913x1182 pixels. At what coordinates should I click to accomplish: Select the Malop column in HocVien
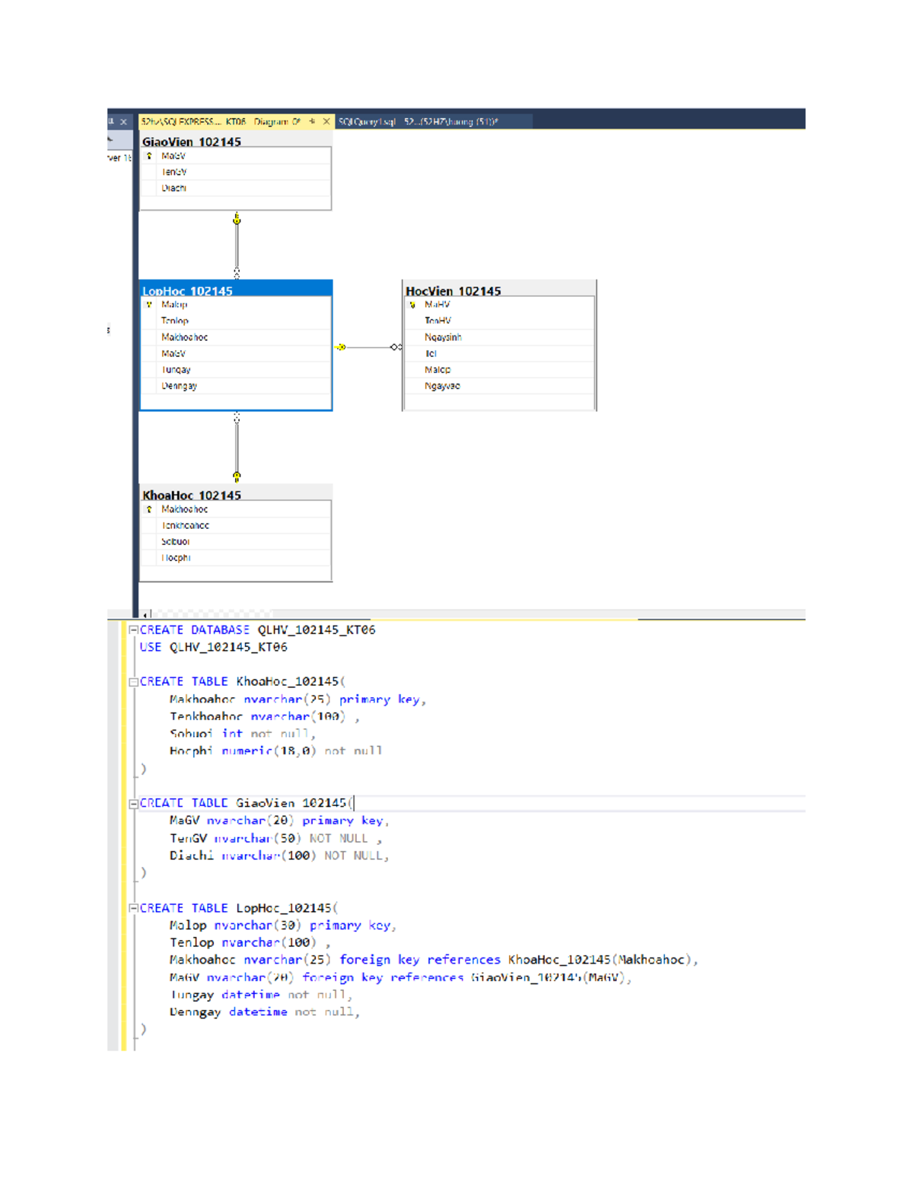tap(499, 370)
